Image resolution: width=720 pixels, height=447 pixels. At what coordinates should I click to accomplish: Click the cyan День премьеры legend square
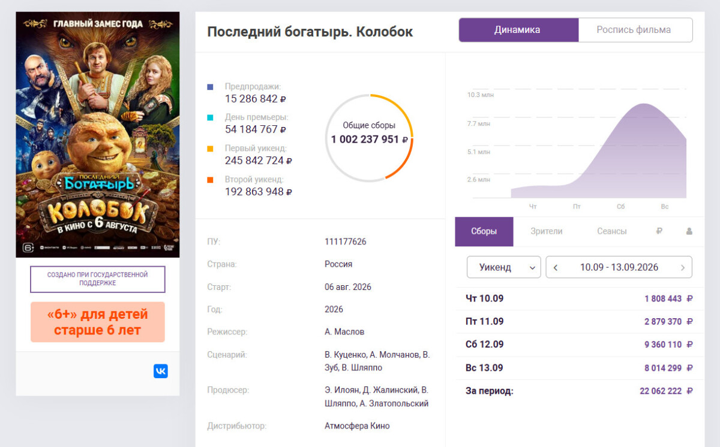point(210,117)
